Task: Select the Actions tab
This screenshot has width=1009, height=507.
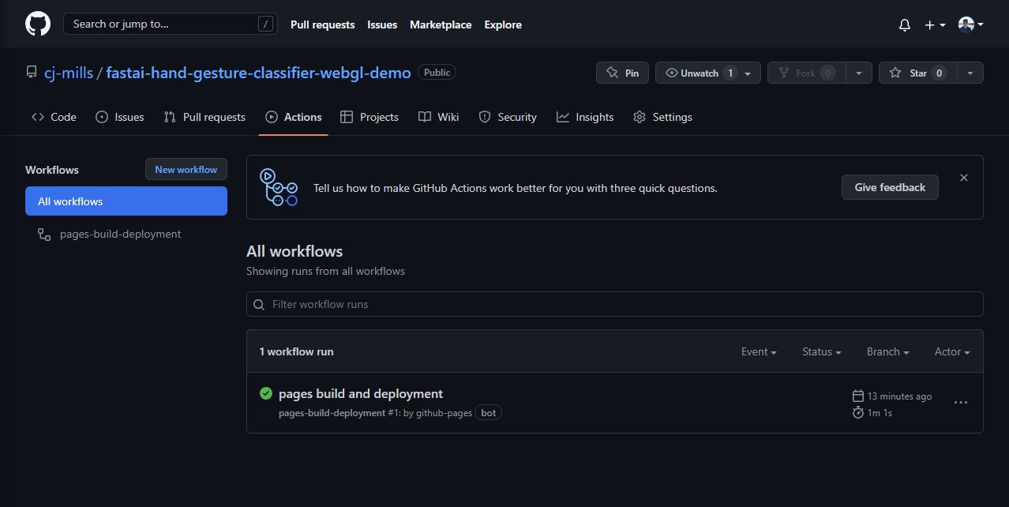Action: [294, 117]
